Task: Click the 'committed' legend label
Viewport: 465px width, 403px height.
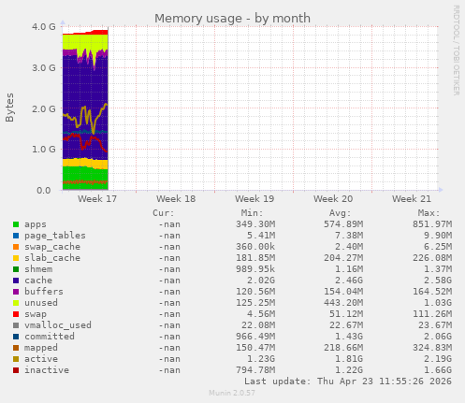Action: [50, 337]
